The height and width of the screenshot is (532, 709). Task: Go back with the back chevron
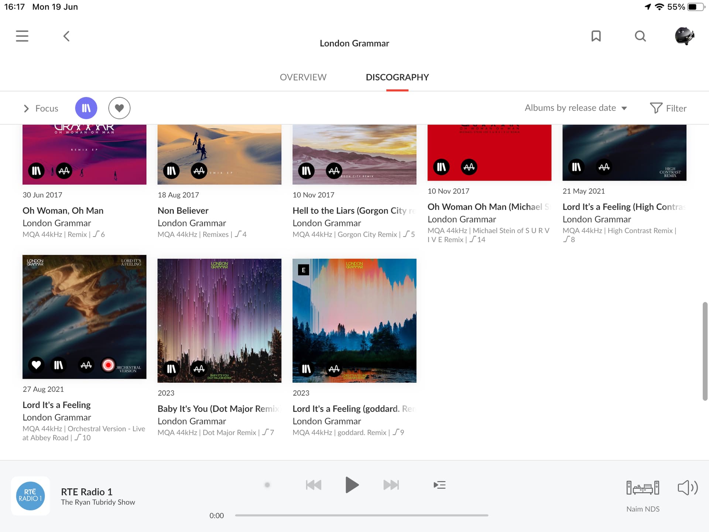pos(66,36)
